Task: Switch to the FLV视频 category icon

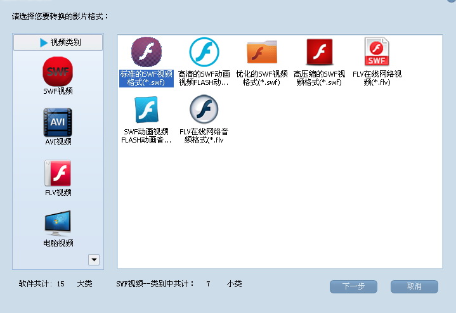Action: [58, 172]
